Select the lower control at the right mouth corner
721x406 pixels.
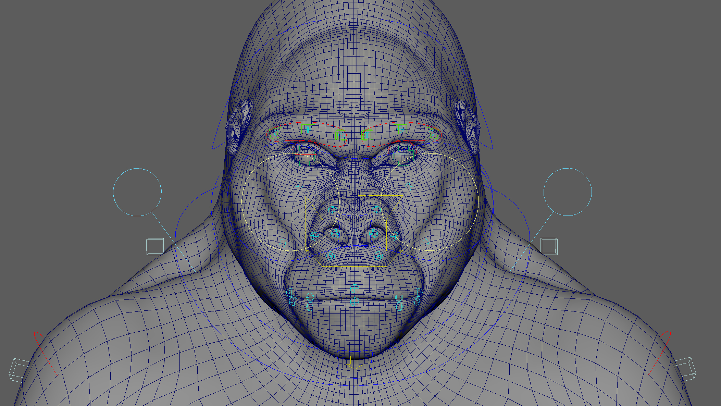pos(417,301)
